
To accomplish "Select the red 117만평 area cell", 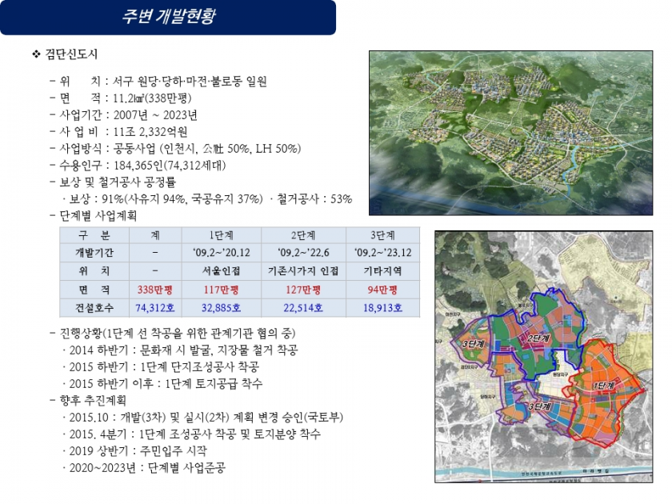I will 222,290.
